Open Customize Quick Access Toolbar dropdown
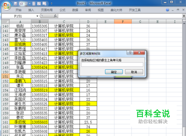Screen dimensions: 186x136 51,4
